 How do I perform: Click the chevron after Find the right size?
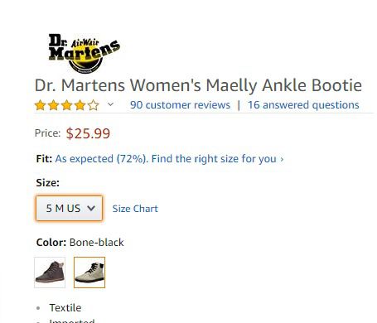tap(282, 159)
